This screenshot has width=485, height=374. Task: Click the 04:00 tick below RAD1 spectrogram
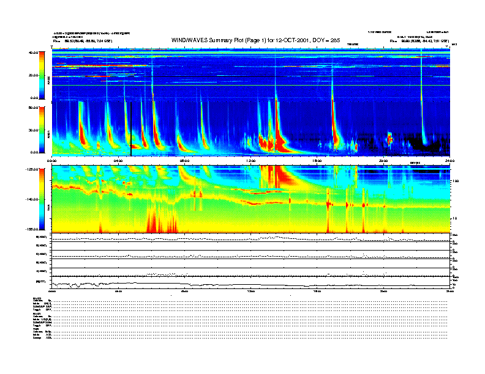(118, 161)
